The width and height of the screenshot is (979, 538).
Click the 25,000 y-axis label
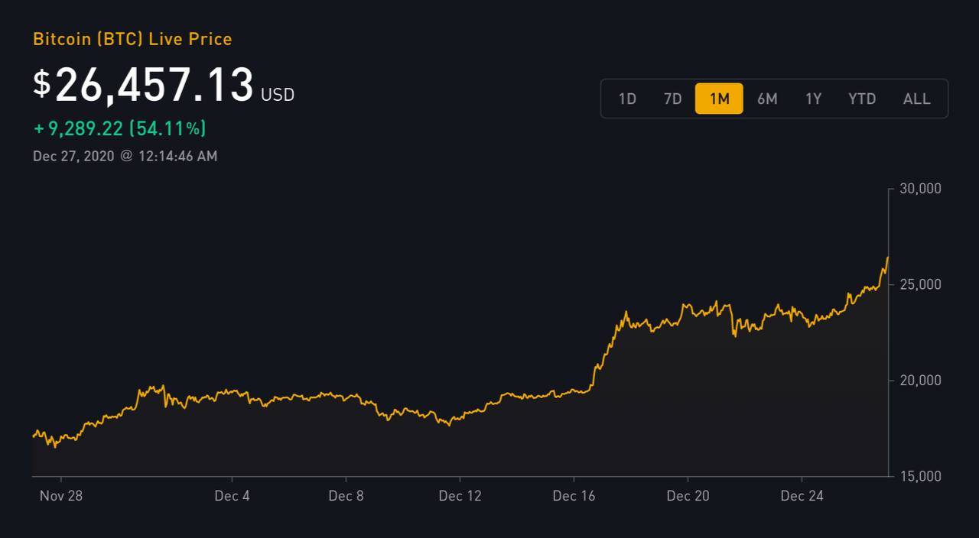(x=919, y=284)
